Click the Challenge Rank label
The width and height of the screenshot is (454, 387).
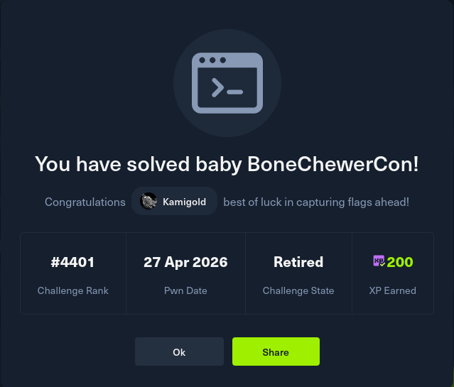tap(72, 290)
